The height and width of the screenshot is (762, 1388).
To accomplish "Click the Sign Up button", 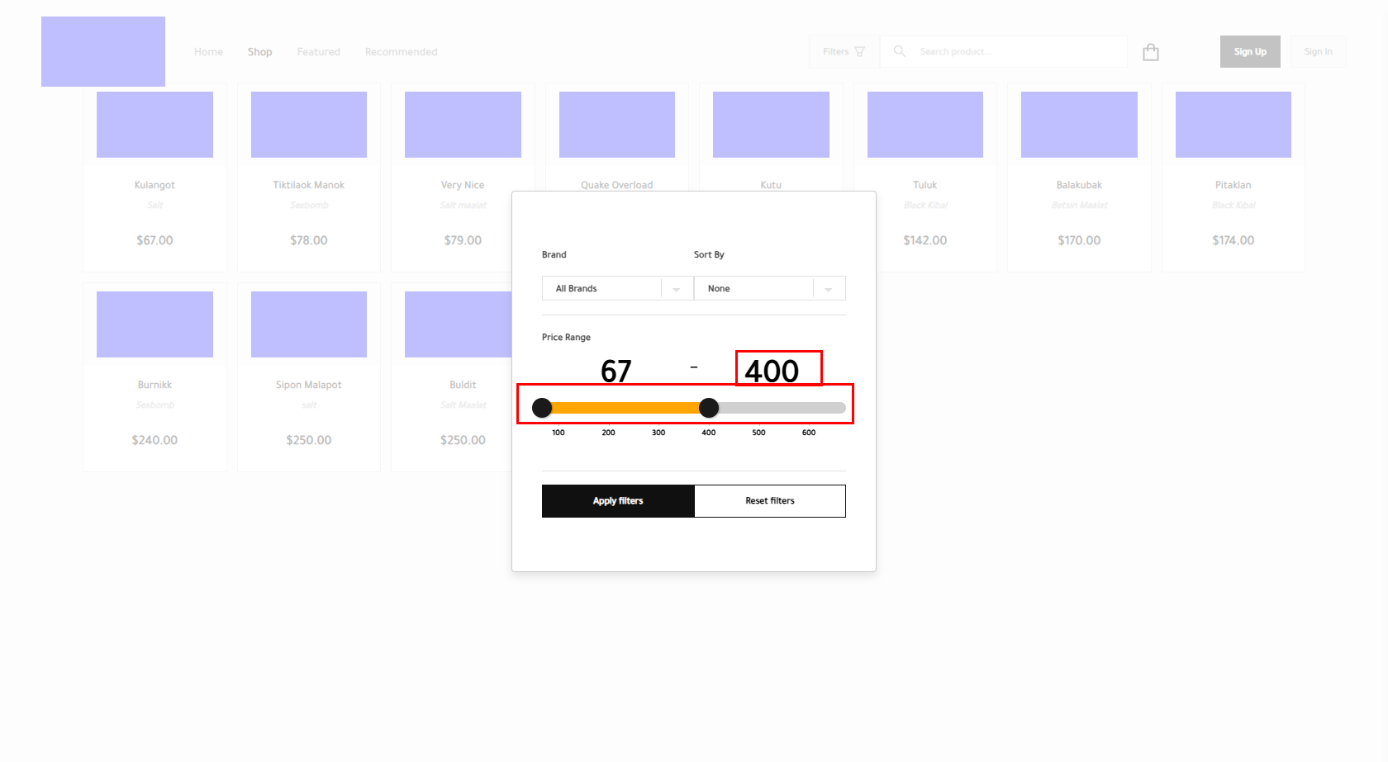I will [x=1249, y=51].
